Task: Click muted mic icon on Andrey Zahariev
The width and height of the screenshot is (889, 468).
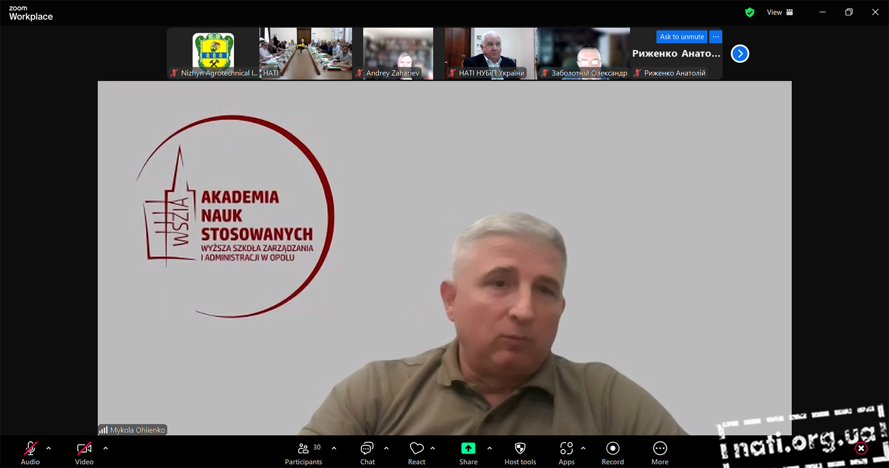Action: pos(359,73)
